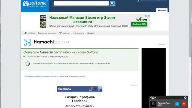Close the Skype call popup
The height and width of the screenshot is (108, 192).
pos(185,97)
